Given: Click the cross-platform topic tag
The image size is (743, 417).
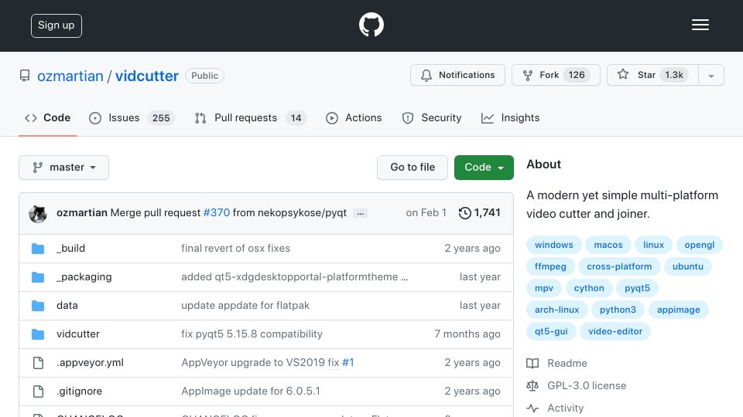Looking at the screenshot, I should coord(619,266).
